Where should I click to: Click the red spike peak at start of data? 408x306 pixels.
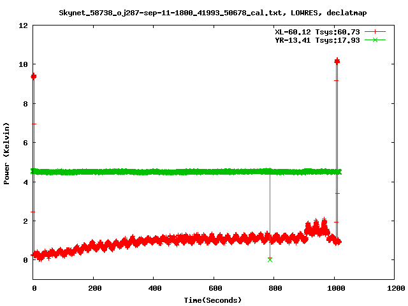pos(34,76)
